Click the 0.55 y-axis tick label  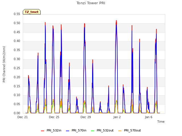tap(17, 14)
